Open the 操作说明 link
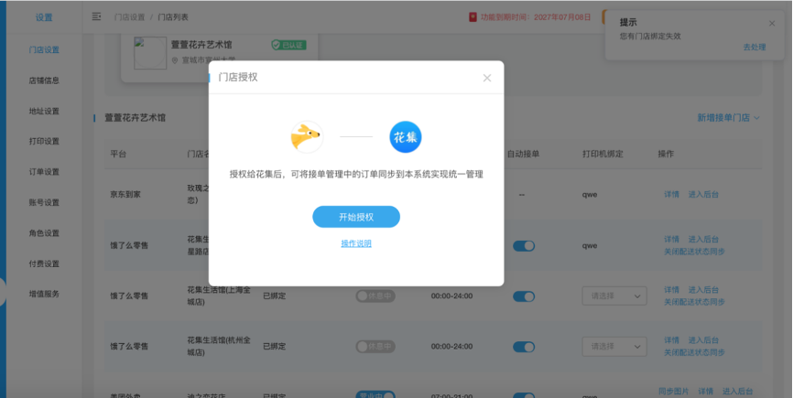793x398 pixels. tap(356, 243)
